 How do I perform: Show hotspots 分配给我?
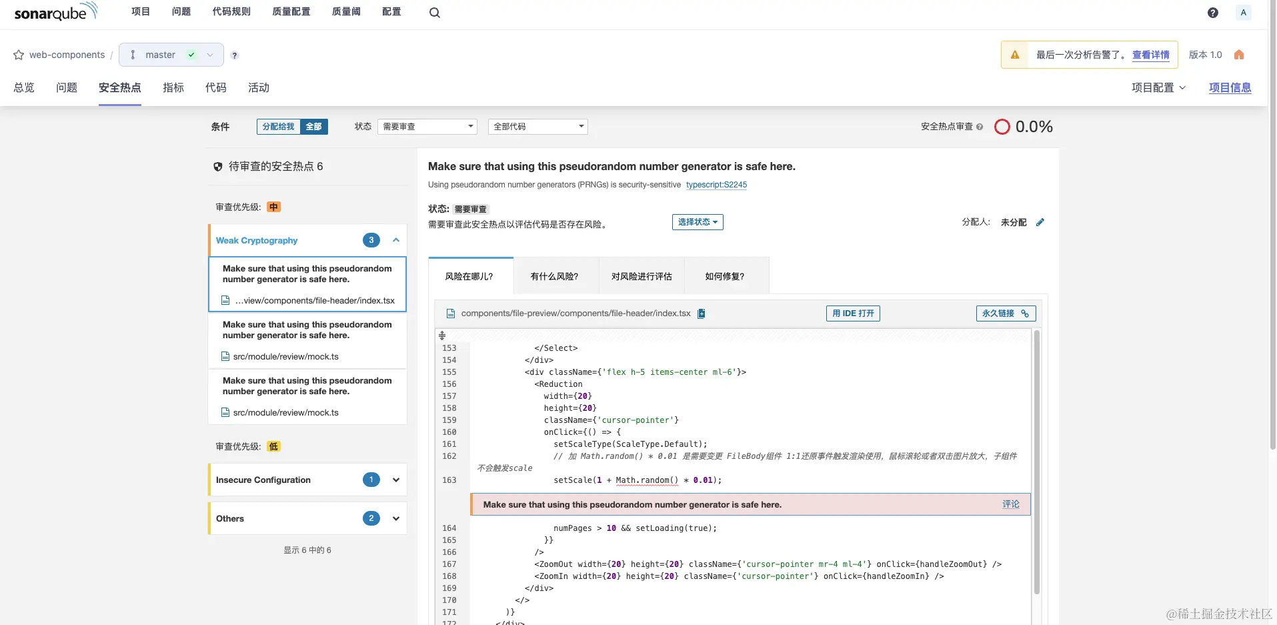278,127
